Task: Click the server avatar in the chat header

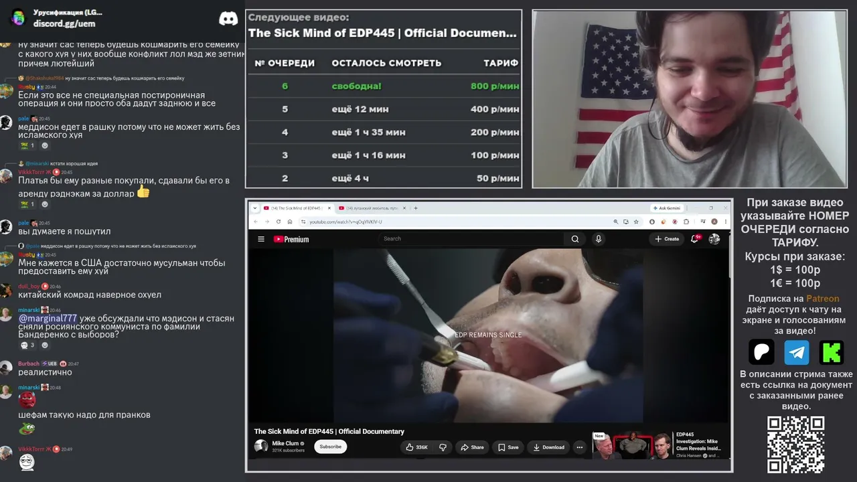Action: 18,17
